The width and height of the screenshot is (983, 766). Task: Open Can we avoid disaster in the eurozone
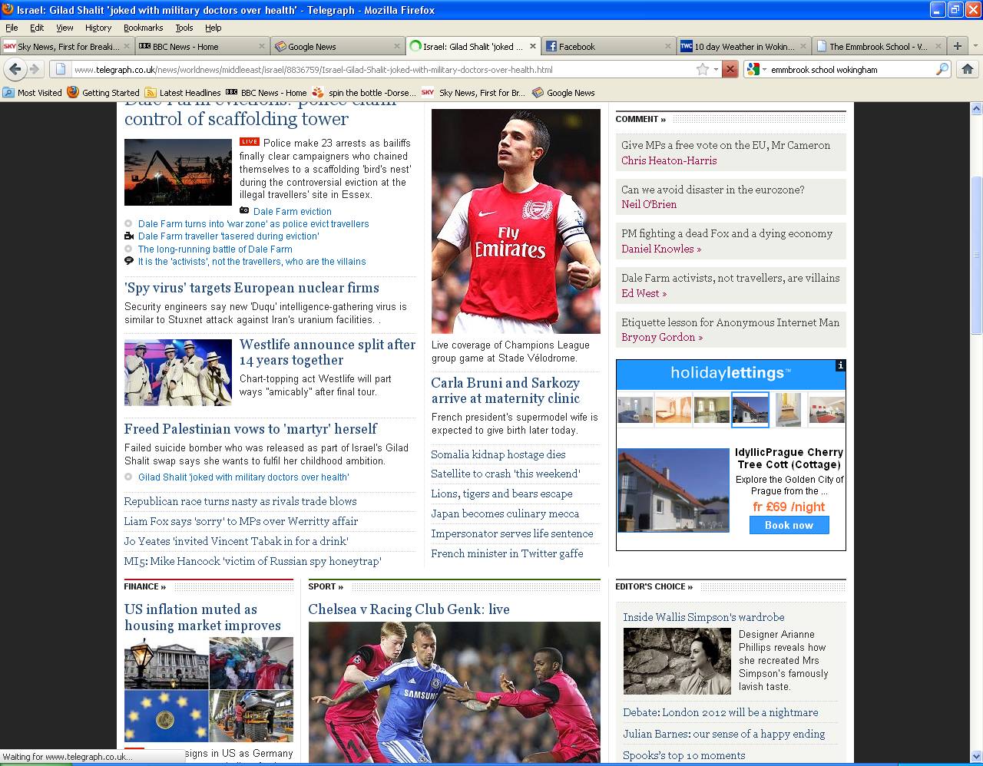[713, 190]
